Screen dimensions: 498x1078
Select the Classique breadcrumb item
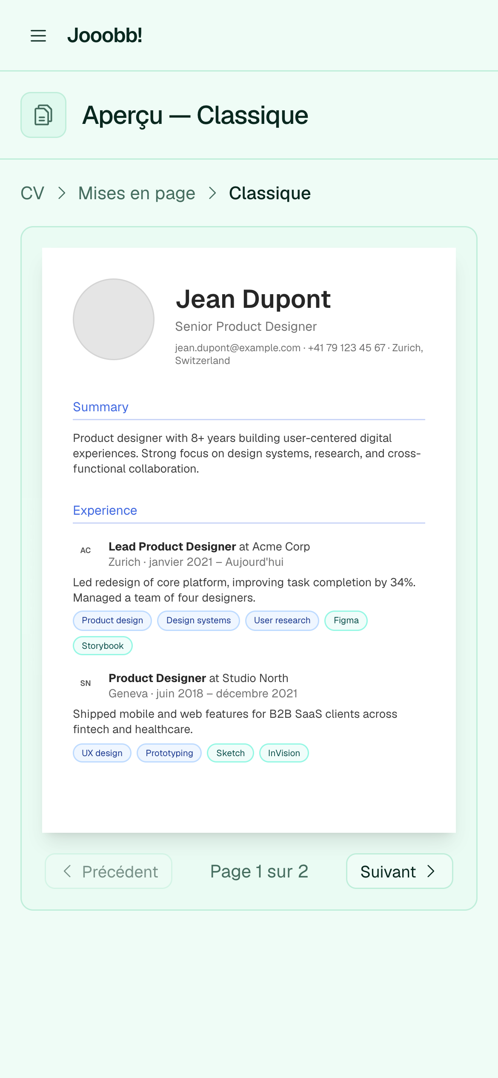click(x=270, y=193)
